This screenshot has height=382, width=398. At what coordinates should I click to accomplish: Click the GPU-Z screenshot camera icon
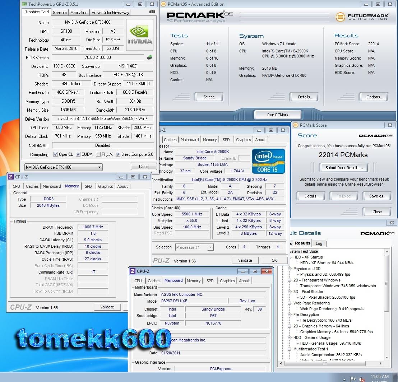(152, 11)
